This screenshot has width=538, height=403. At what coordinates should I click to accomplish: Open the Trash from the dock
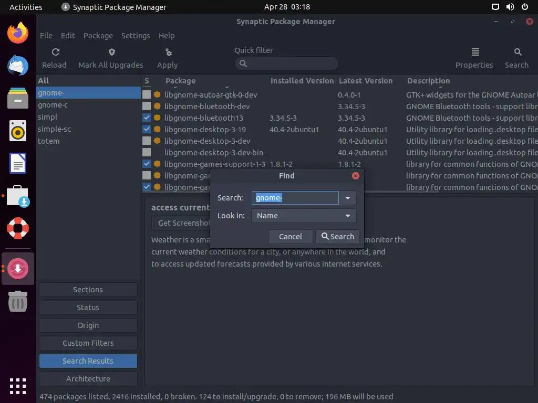(x=18, y=302)
